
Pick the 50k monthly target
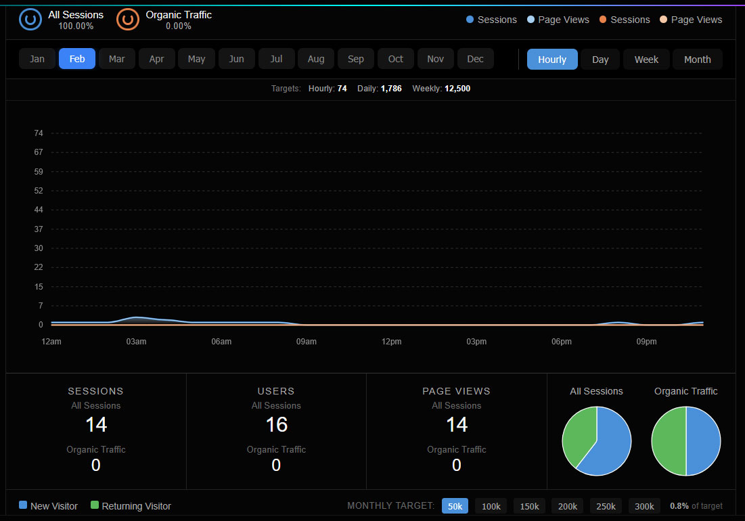455,506
